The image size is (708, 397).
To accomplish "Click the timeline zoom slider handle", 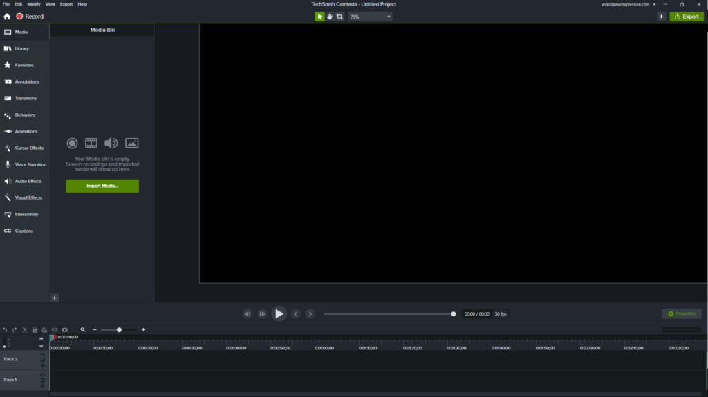I will tap(119, 330).
